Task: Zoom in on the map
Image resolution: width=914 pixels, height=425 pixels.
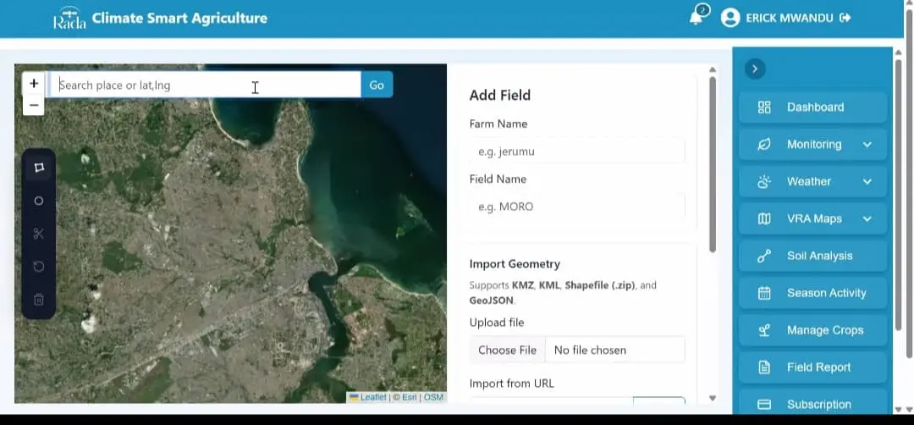Action: tap(34, 83)
